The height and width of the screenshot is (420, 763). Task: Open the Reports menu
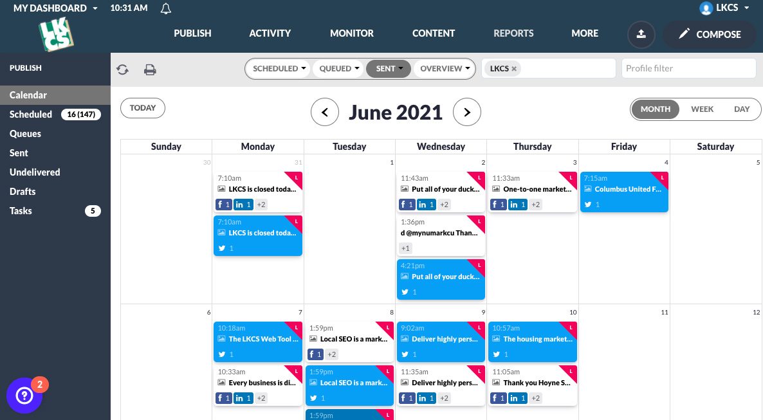pyautogui.click(x=513, y=33)
